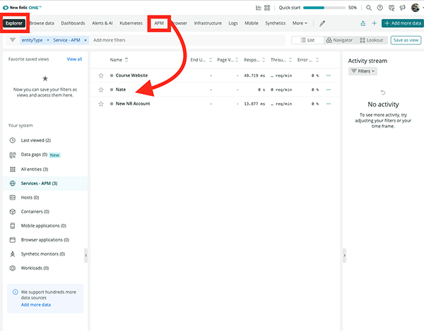Select Browser applications (0) in sidebar

pyautogui.click(x=45, y=240)
